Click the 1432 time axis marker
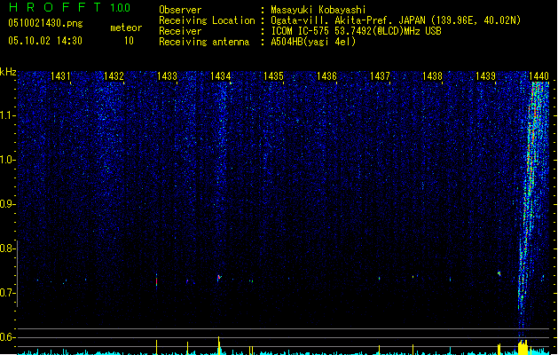This screenshot has height=355, width=558. [x=114, y=76]
